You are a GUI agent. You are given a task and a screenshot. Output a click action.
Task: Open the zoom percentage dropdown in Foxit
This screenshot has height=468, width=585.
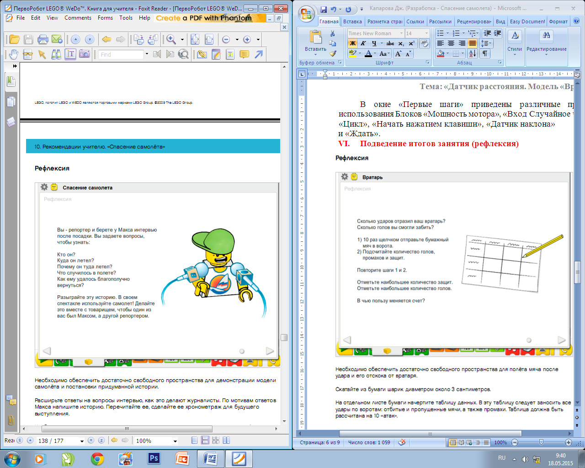(175, 441)
